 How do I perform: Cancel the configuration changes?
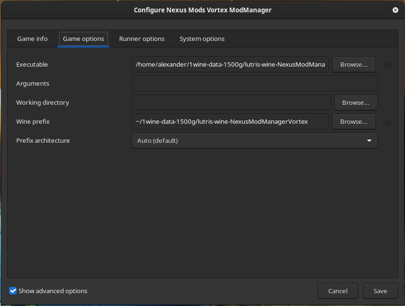click(x=338, y=291)
